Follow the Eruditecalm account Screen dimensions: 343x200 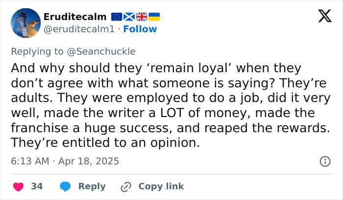(140, 29)
